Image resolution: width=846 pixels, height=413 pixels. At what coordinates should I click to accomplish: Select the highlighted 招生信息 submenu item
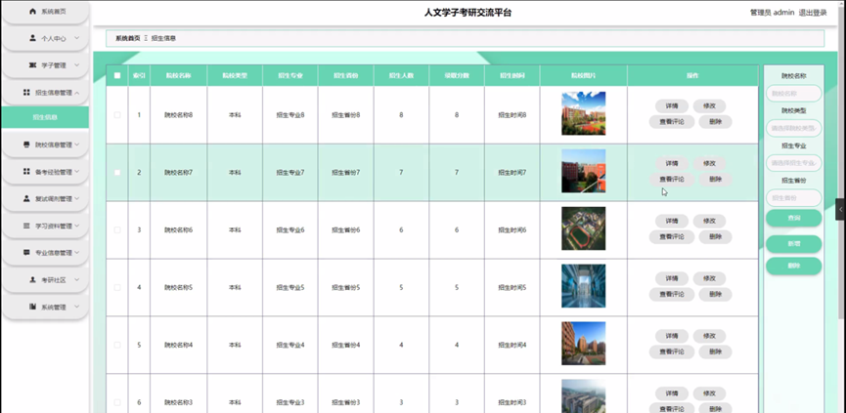pos(45,117)
